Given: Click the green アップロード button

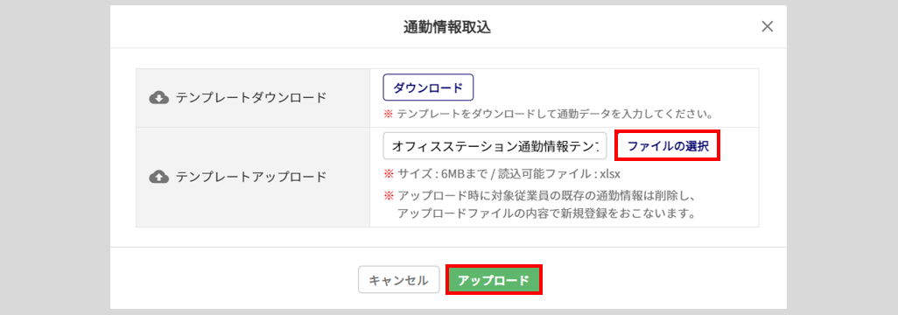Looking at the screenshot, I should [494, 280].
